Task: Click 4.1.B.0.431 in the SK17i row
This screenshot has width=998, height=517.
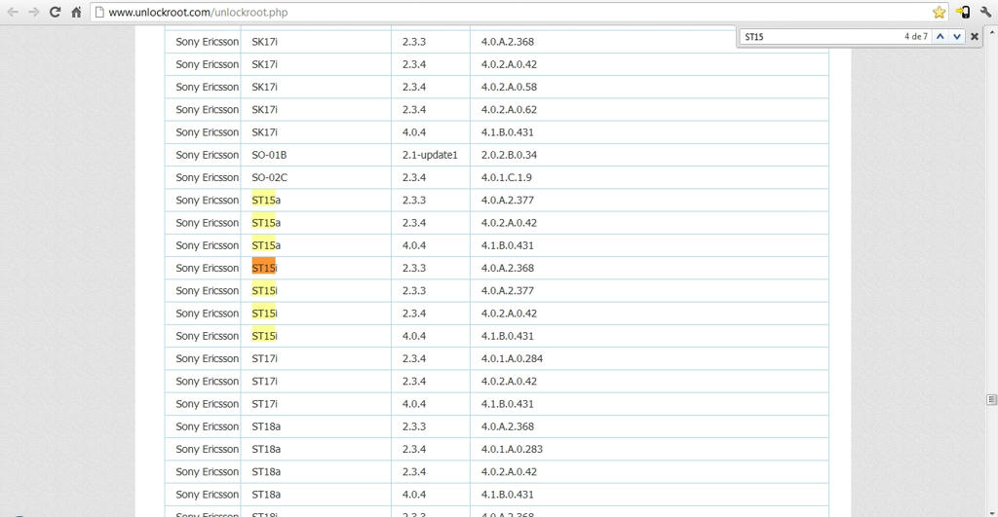Action: point(507,132)
